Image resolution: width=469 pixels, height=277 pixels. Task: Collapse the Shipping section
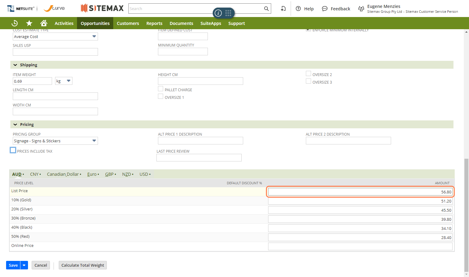point(15,65)
